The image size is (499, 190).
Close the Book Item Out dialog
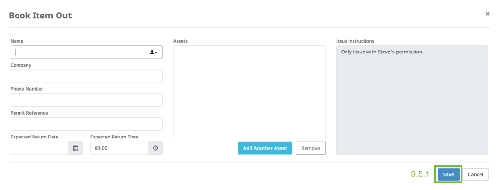click(487, 14)
